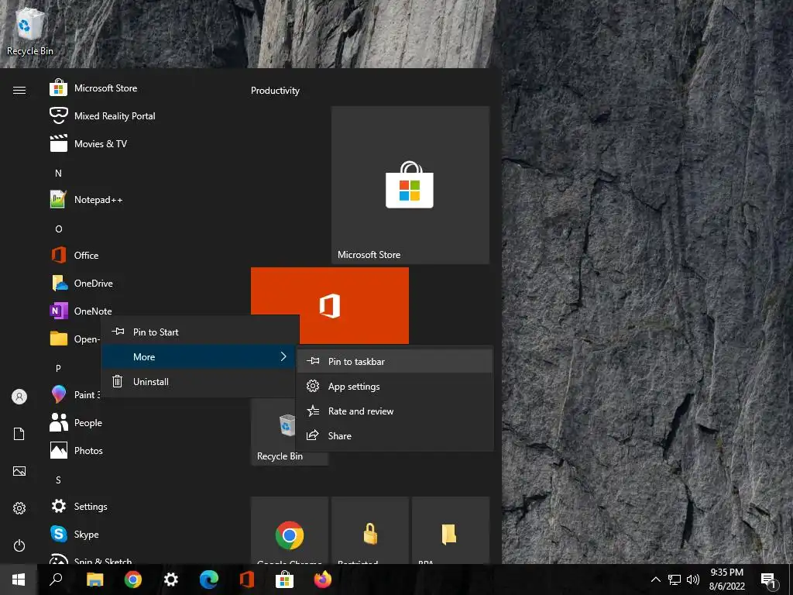Screen dimensions: 793x595
Task: Expand the More submenu
Action: (199, 356)
